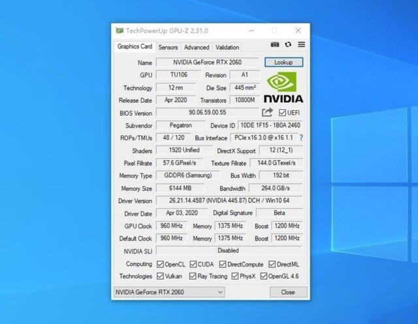The width and height of the screenshot is (418, 324).
Task: Toggle the Ray Tracing checkbox
Action: 193,276
